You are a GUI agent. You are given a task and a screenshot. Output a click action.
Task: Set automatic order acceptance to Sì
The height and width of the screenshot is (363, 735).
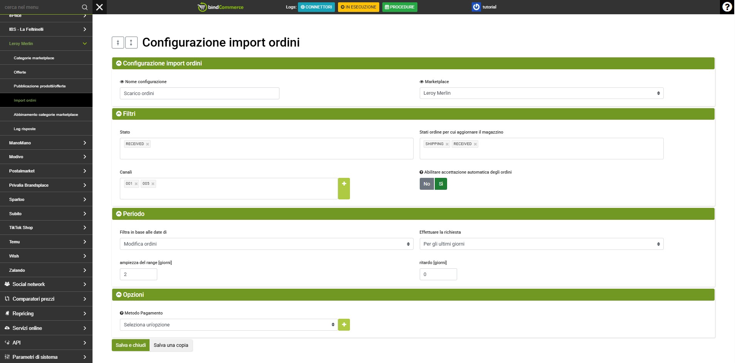coord(441,184)
